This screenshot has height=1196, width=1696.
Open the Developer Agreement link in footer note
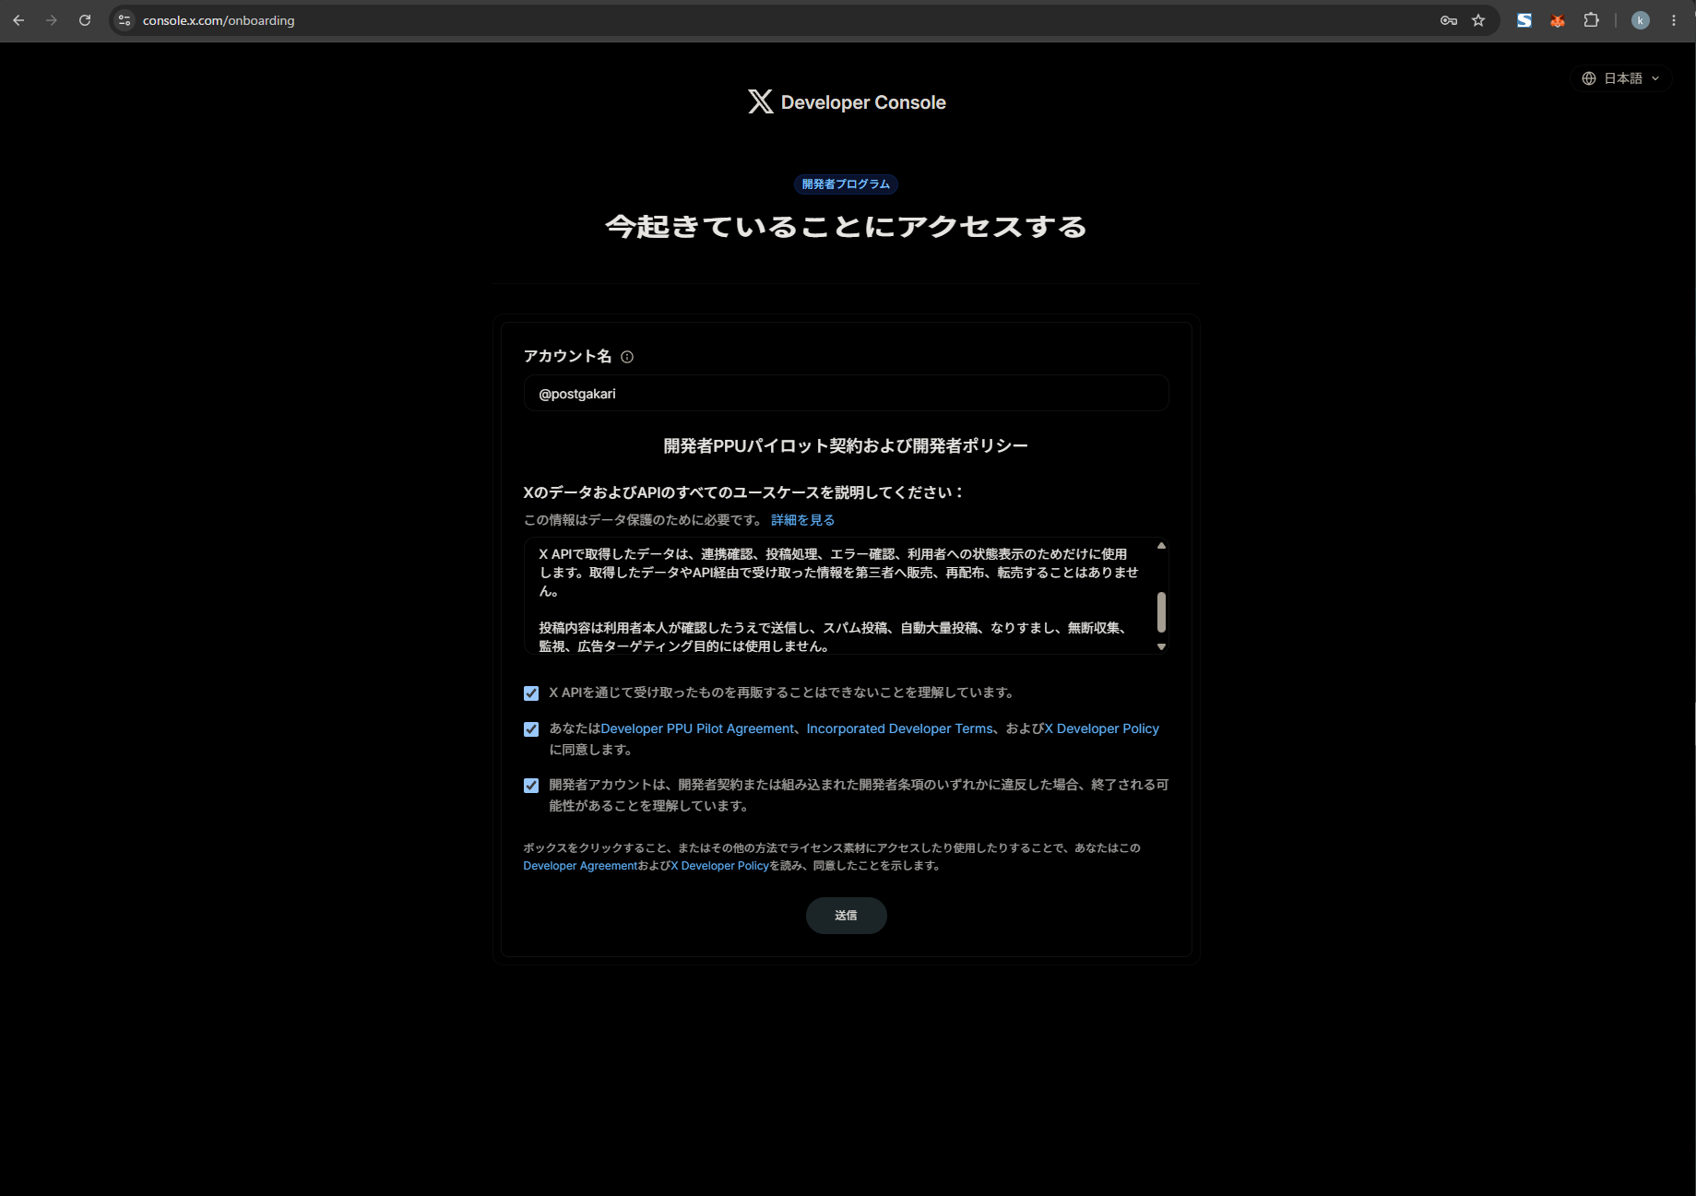coord(580,866)
